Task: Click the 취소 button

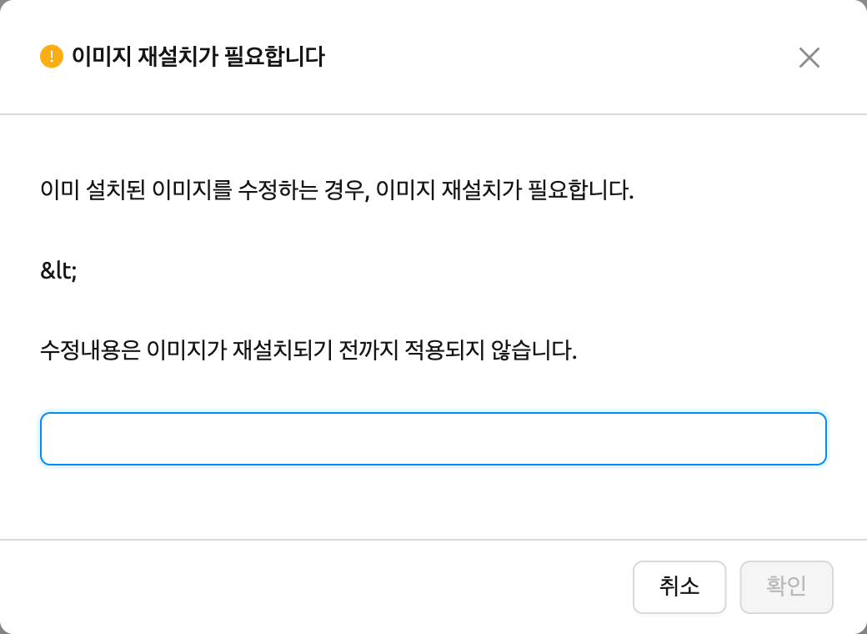Action: (679, 587)
